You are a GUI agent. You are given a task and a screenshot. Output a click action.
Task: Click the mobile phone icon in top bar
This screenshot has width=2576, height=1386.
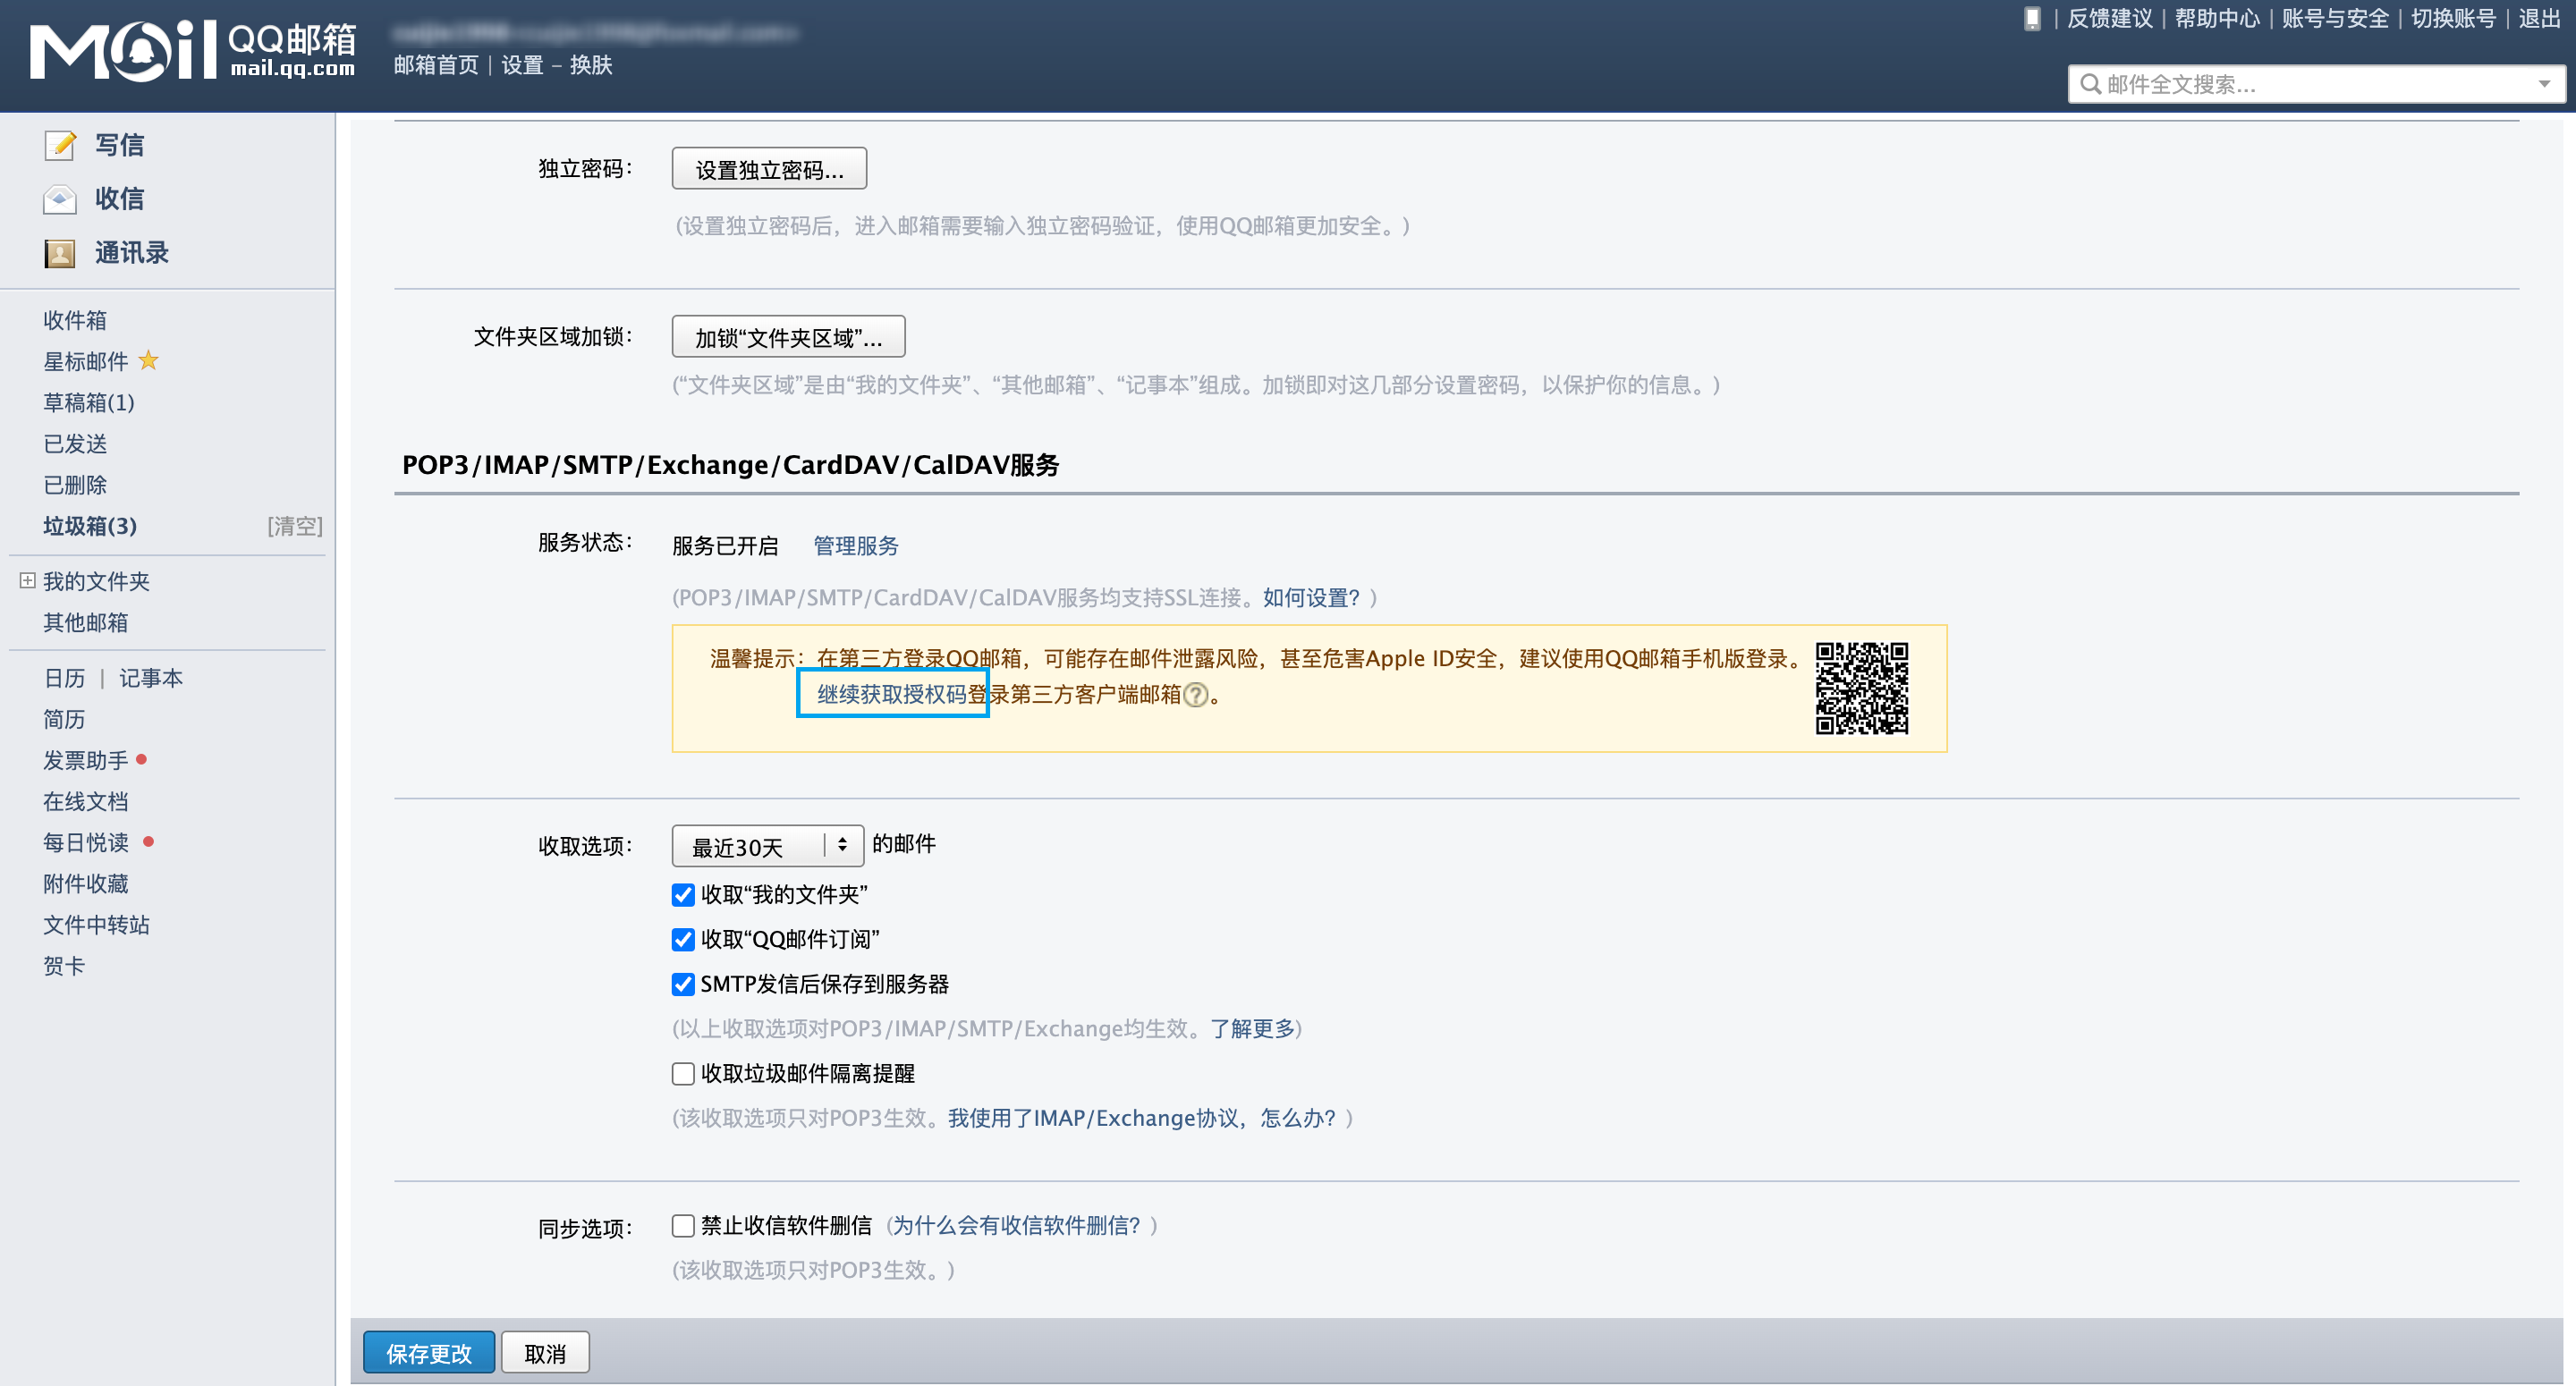2032,19
